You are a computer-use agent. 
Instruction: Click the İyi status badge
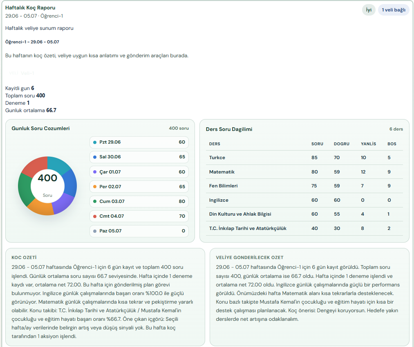click(x=369, y=10)
